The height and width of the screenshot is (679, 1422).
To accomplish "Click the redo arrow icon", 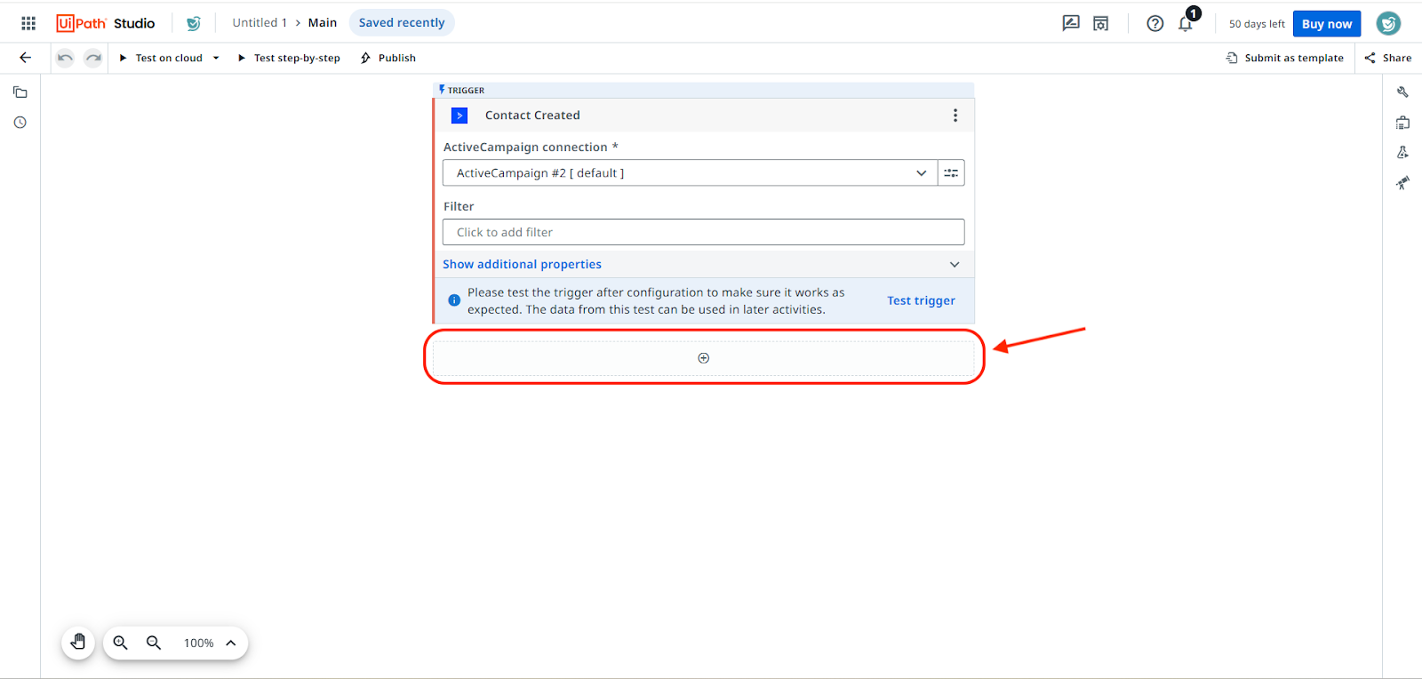I will (93, 58).
